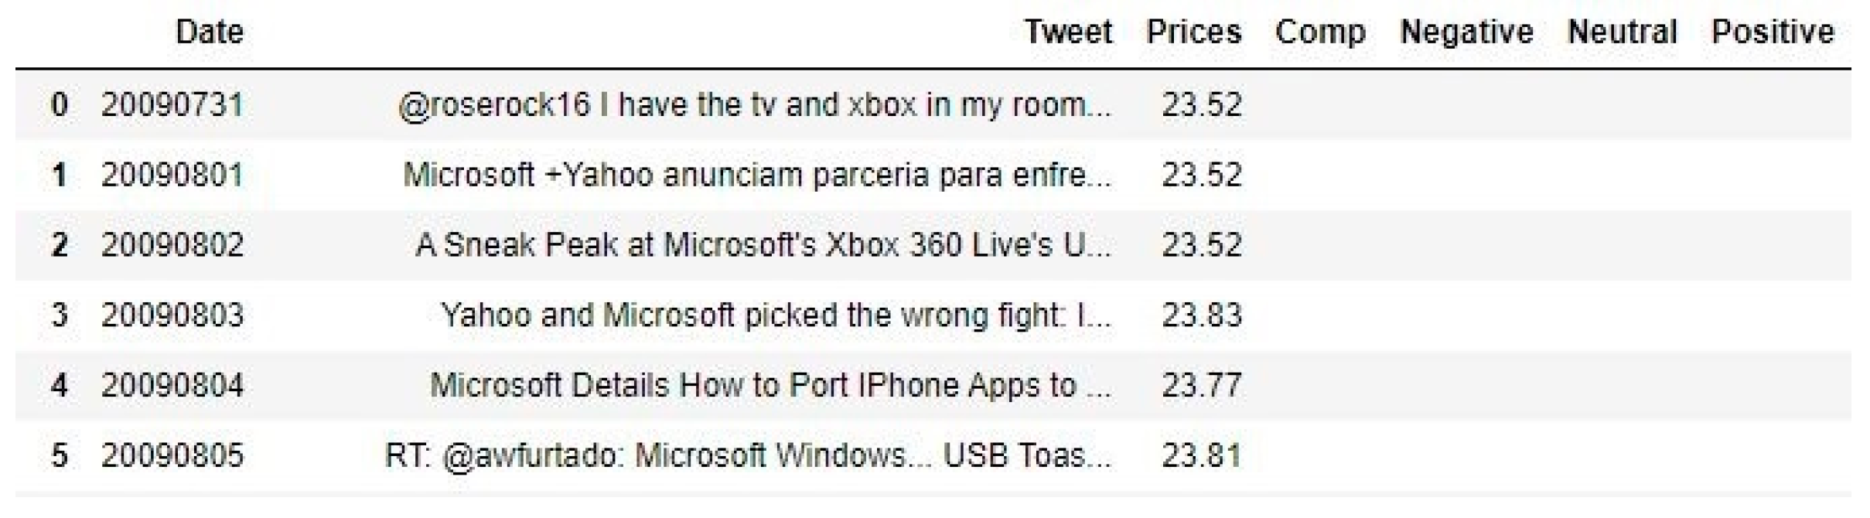The width and height of the screenshot is (1870, 518).
Task: Click the @roserock16 tweet text
Action: tap(754, 104)
